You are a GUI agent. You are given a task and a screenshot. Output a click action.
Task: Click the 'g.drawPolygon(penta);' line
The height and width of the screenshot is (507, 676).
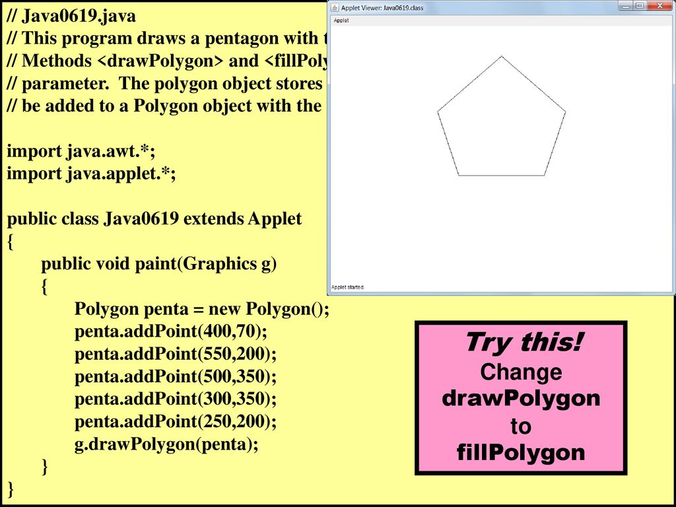point(166,444)
